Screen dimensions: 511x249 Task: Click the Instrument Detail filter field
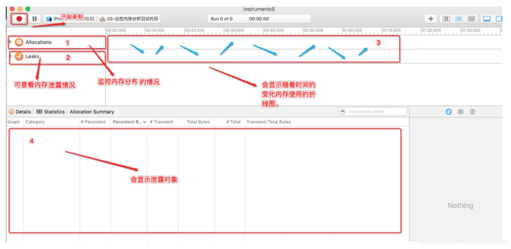pos(372,111)
